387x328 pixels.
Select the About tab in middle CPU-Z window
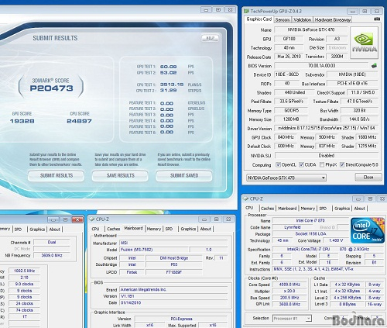point(206,229)
